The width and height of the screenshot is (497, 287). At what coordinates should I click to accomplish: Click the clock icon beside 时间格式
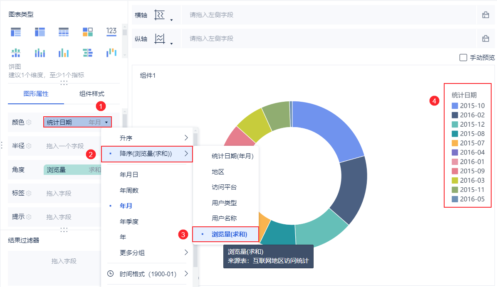point(110,274)
